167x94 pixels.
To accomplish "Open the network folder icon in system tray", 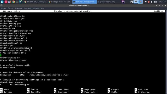I will point(132,2).
